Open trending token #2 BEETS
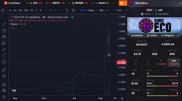182x101 pixels. click(55, 3)
